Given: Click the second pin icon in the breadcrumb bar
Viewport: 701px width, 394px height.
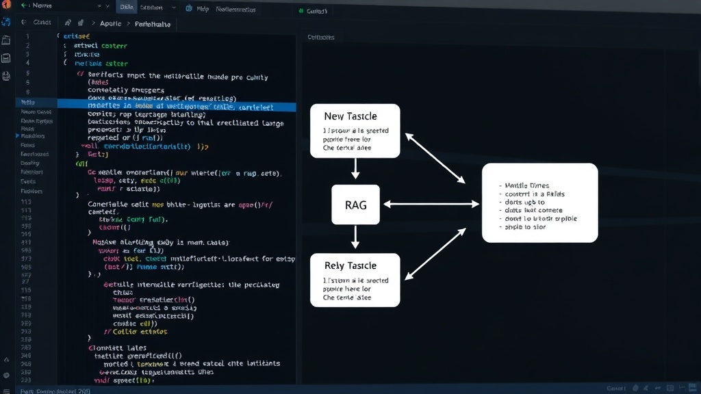Looking at the screenshot, I should [x=81, y=23].
